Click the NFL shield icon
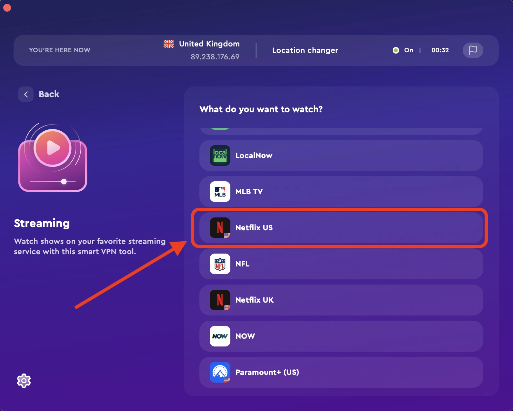 pyautogui.click(x=220, y=264)
